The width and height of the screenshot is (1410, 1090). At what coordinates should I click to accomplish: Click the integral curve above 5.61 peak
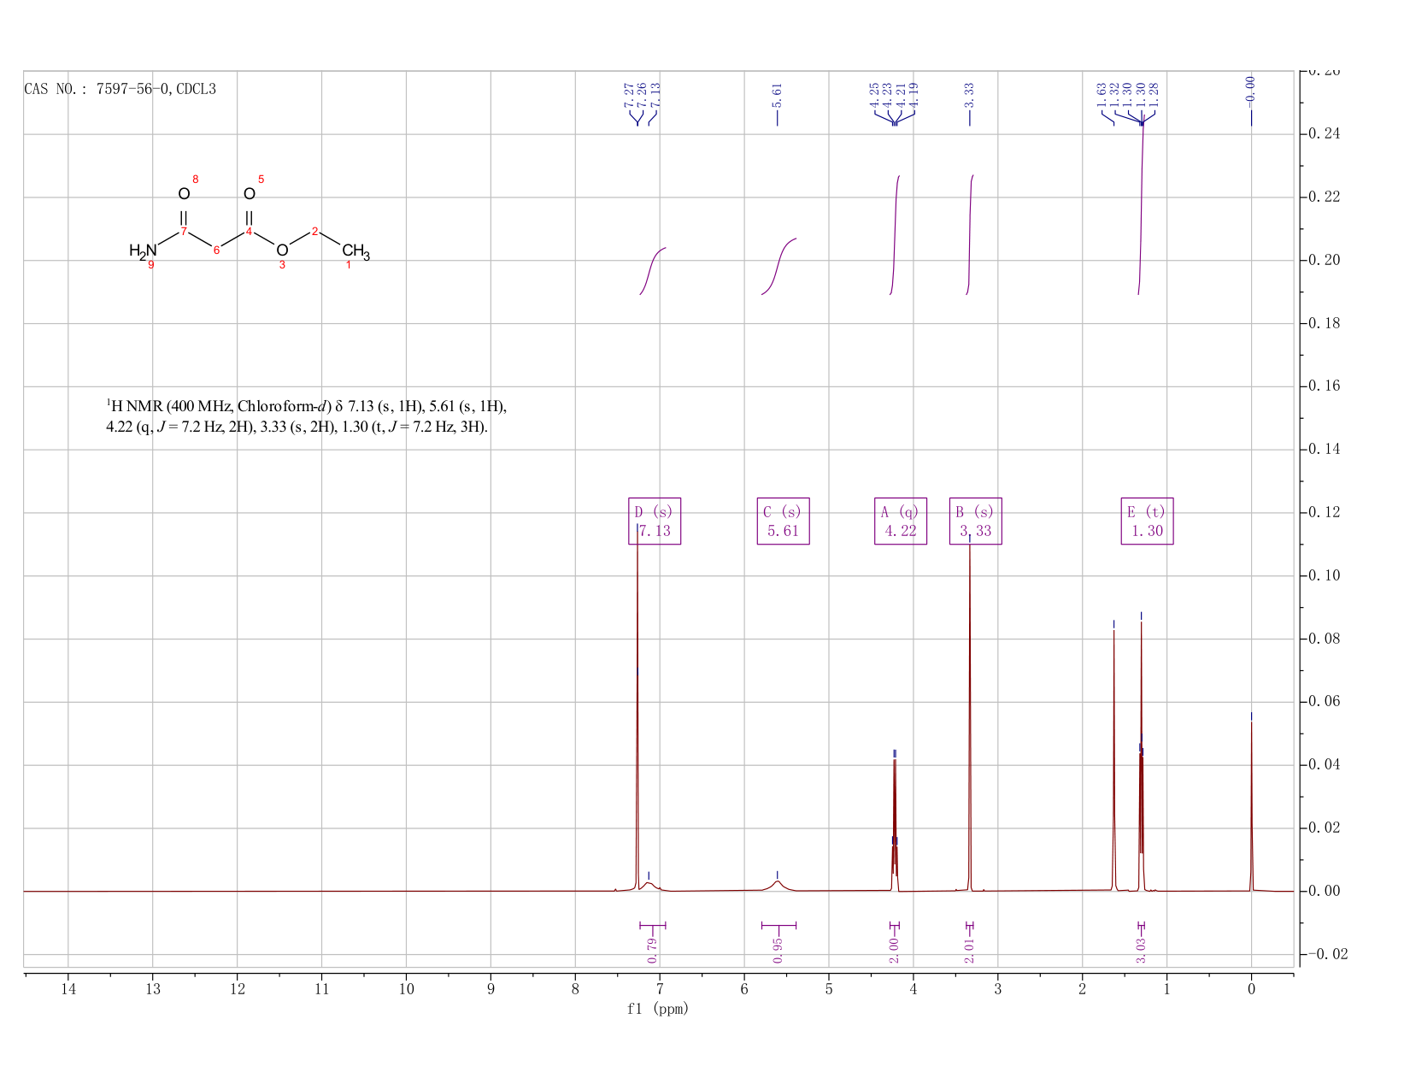point(778,266)
